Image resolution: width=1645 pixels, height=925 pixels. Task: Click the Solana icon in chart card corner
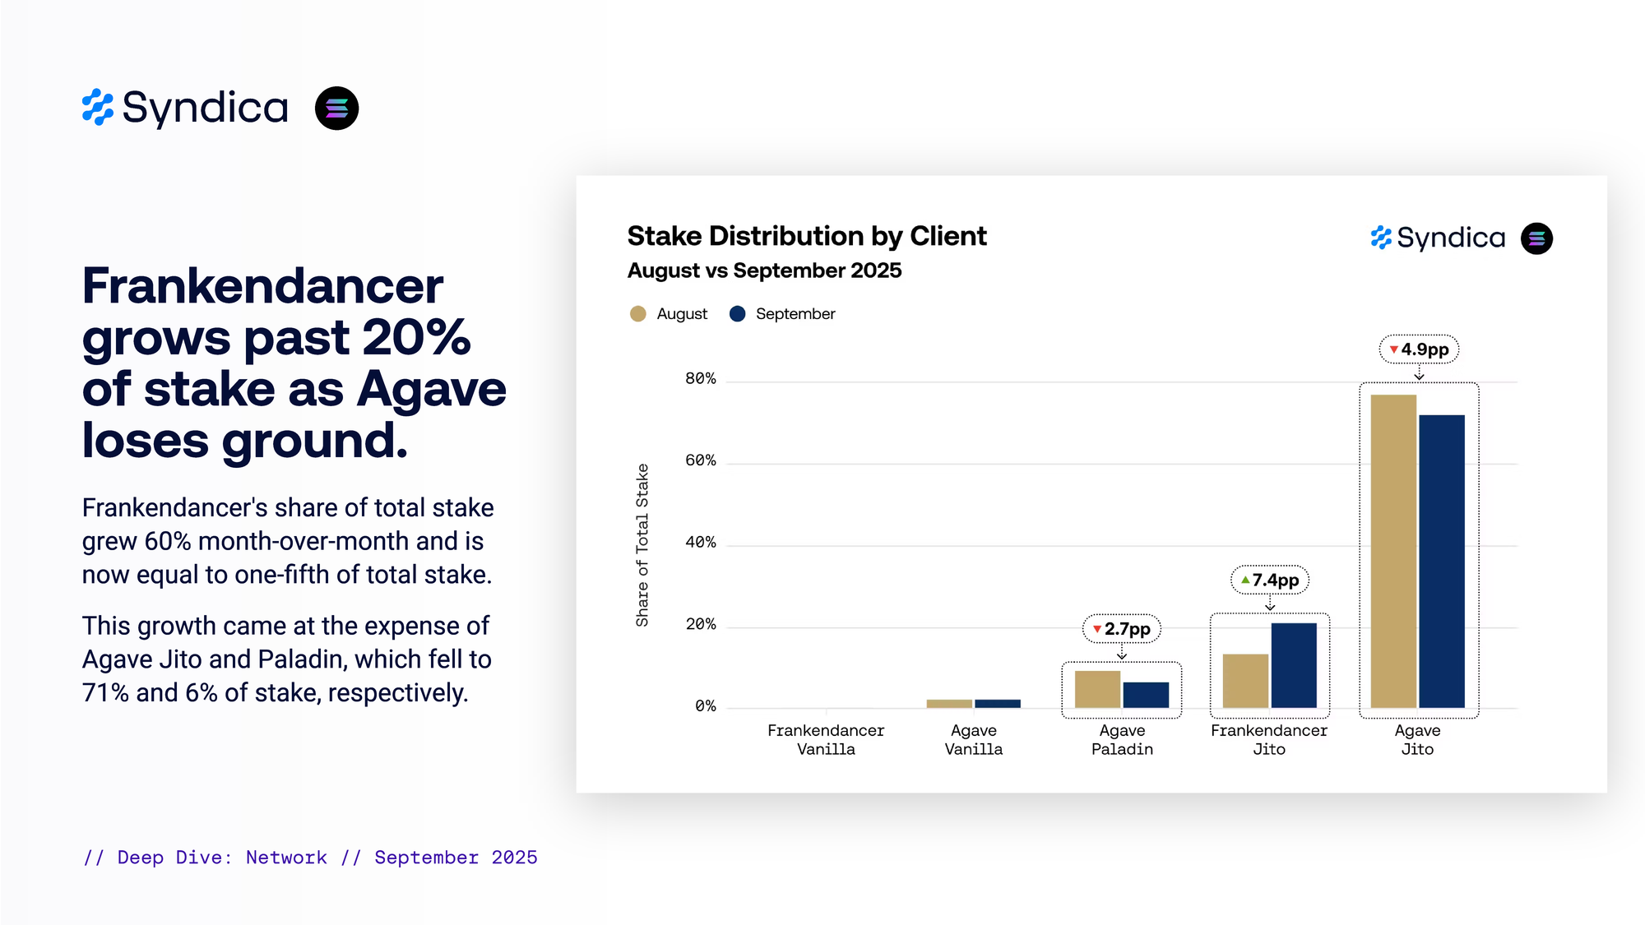[x=1536, y=238]
